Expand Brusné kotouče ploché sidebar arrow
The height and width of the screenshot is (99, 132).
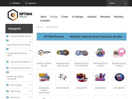[30, 62]
